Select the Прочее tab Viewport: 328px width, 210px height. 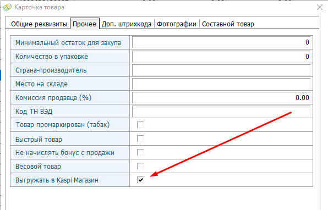(84, 24)
